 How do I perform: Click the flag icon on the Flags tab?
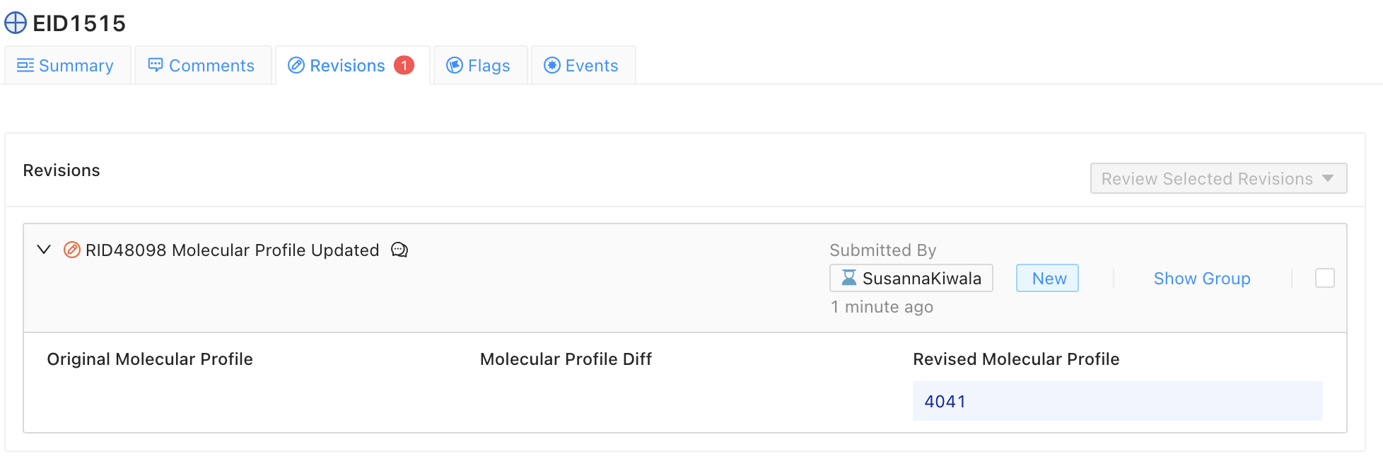[x=454, y=65]
